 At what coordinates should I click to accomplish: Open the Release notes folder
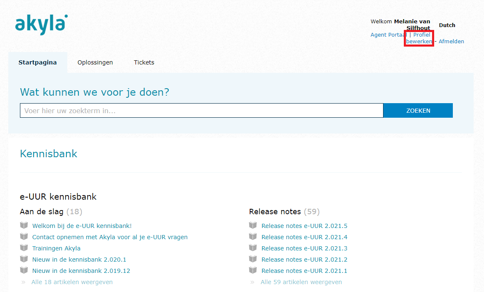[275, 212]
